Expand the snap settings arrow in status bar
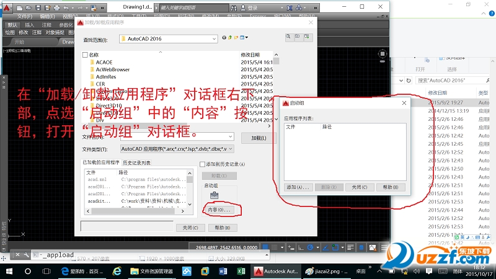This screenshot has height=279, width=496. (x=282, y=247)
